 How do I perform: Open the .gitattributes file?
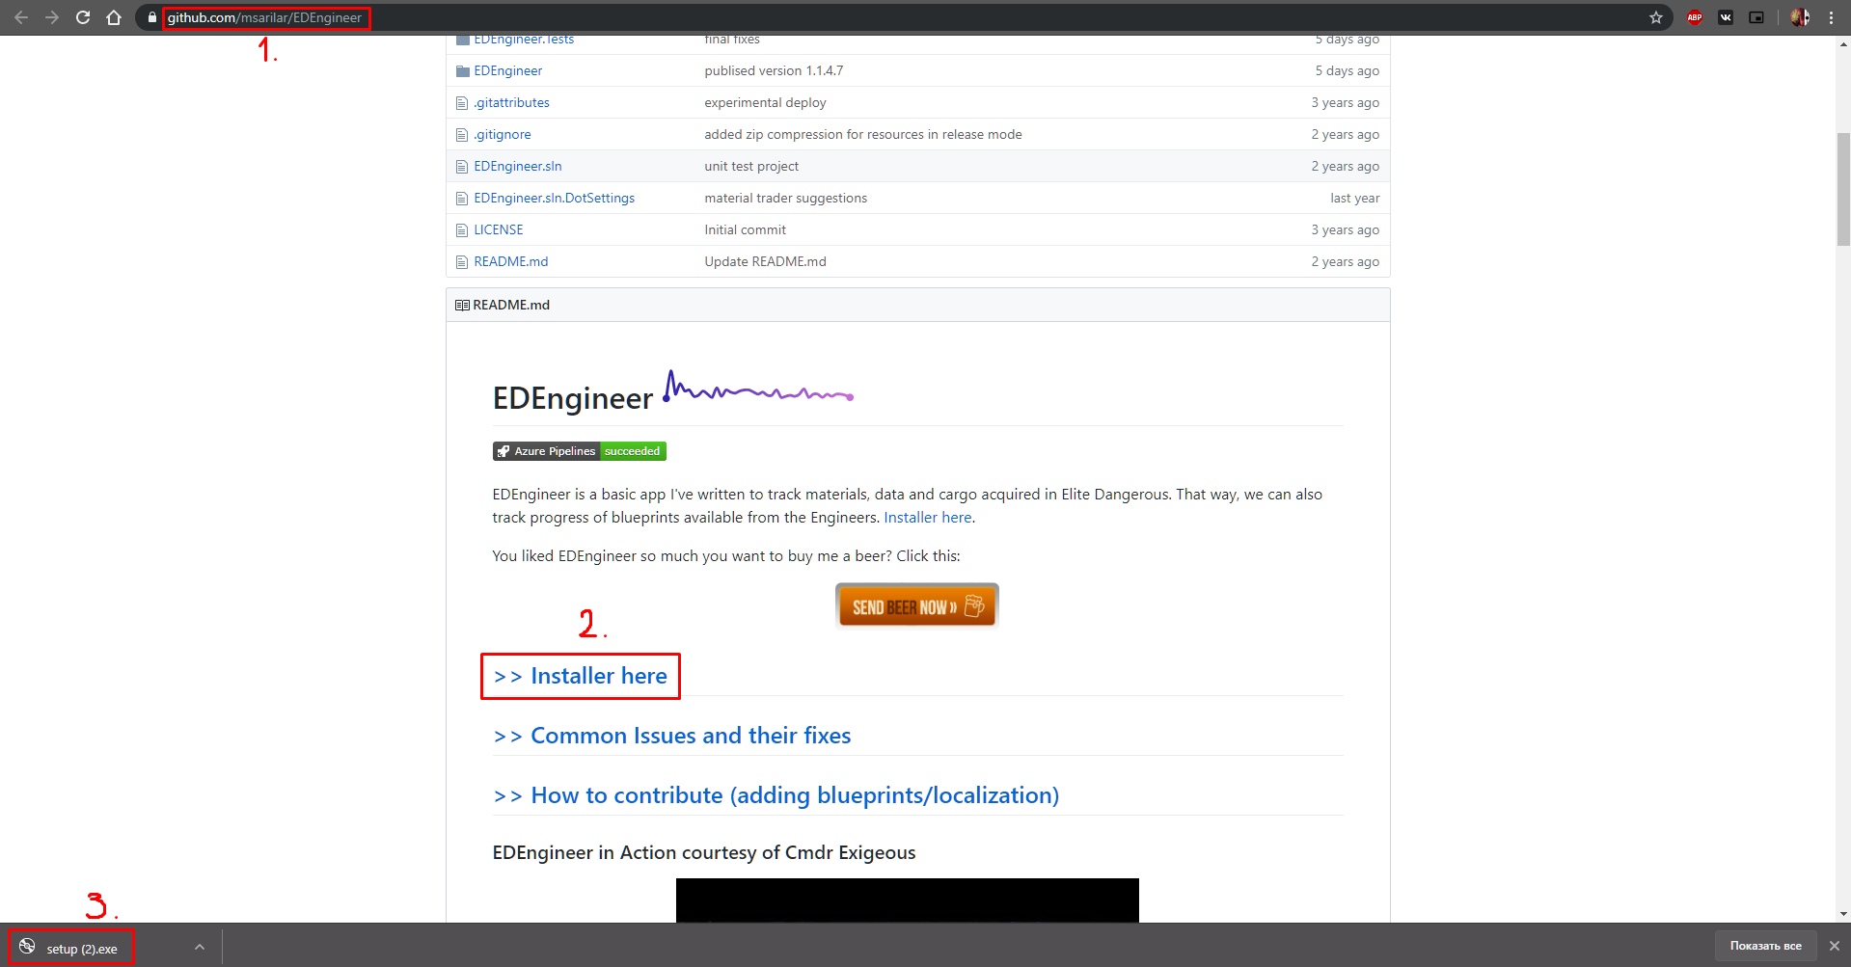click(511, 103)
